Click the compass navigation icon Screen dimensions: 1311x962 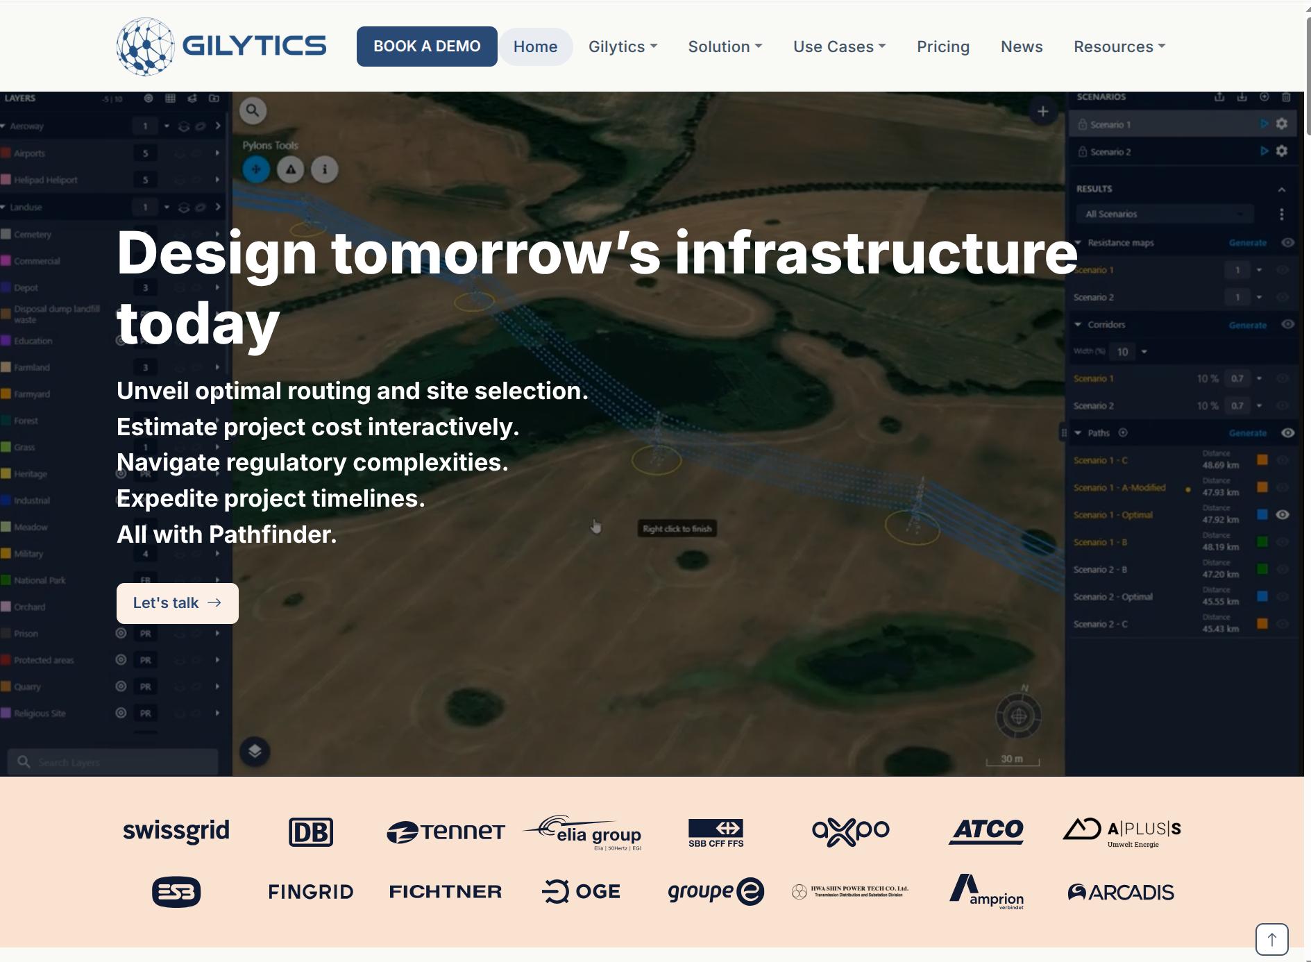click(1018, 716)
